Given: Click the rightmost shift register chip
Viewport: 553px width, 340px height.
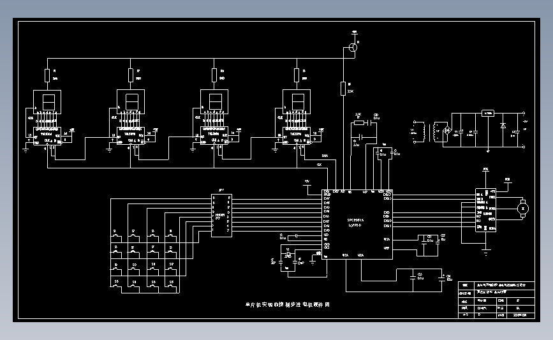Looking at the screenshot, I should [297, 136].
